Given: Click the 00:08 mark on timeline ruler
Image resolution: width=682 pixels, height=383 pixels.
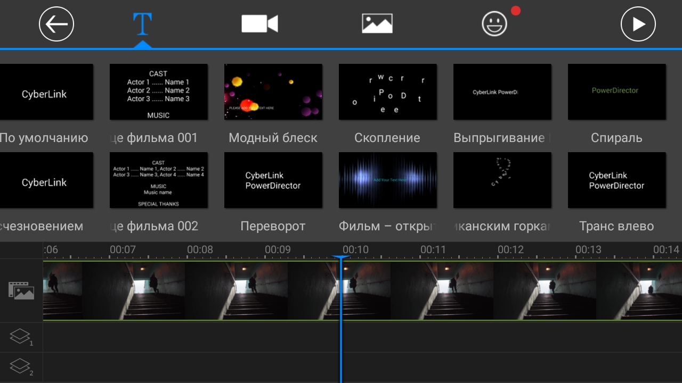Looking at the screenshot, I should pyautogui.click(x=200, y=249).
